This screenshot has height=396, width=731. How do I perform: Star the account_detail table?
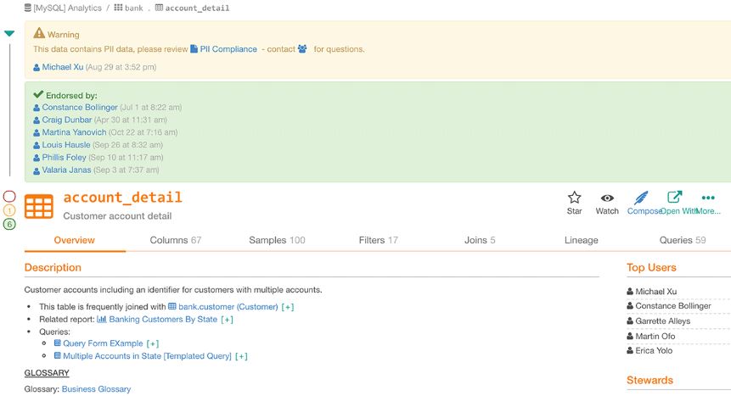(574, 204)
